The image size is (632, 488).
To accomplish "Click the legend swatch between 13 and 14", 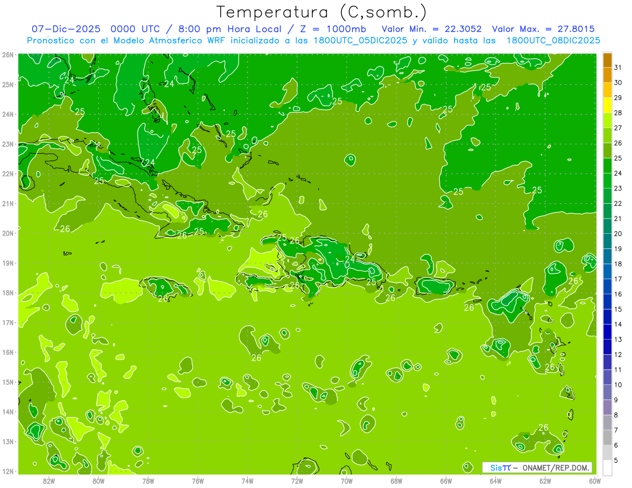I will [607, 332].
